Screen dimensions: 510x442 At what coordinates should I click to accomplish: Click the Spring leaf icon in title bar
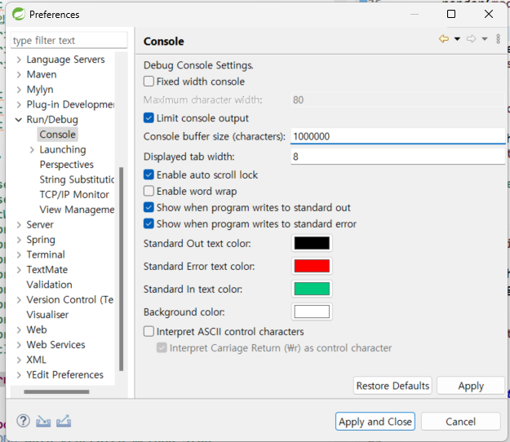tap(19, 15)
